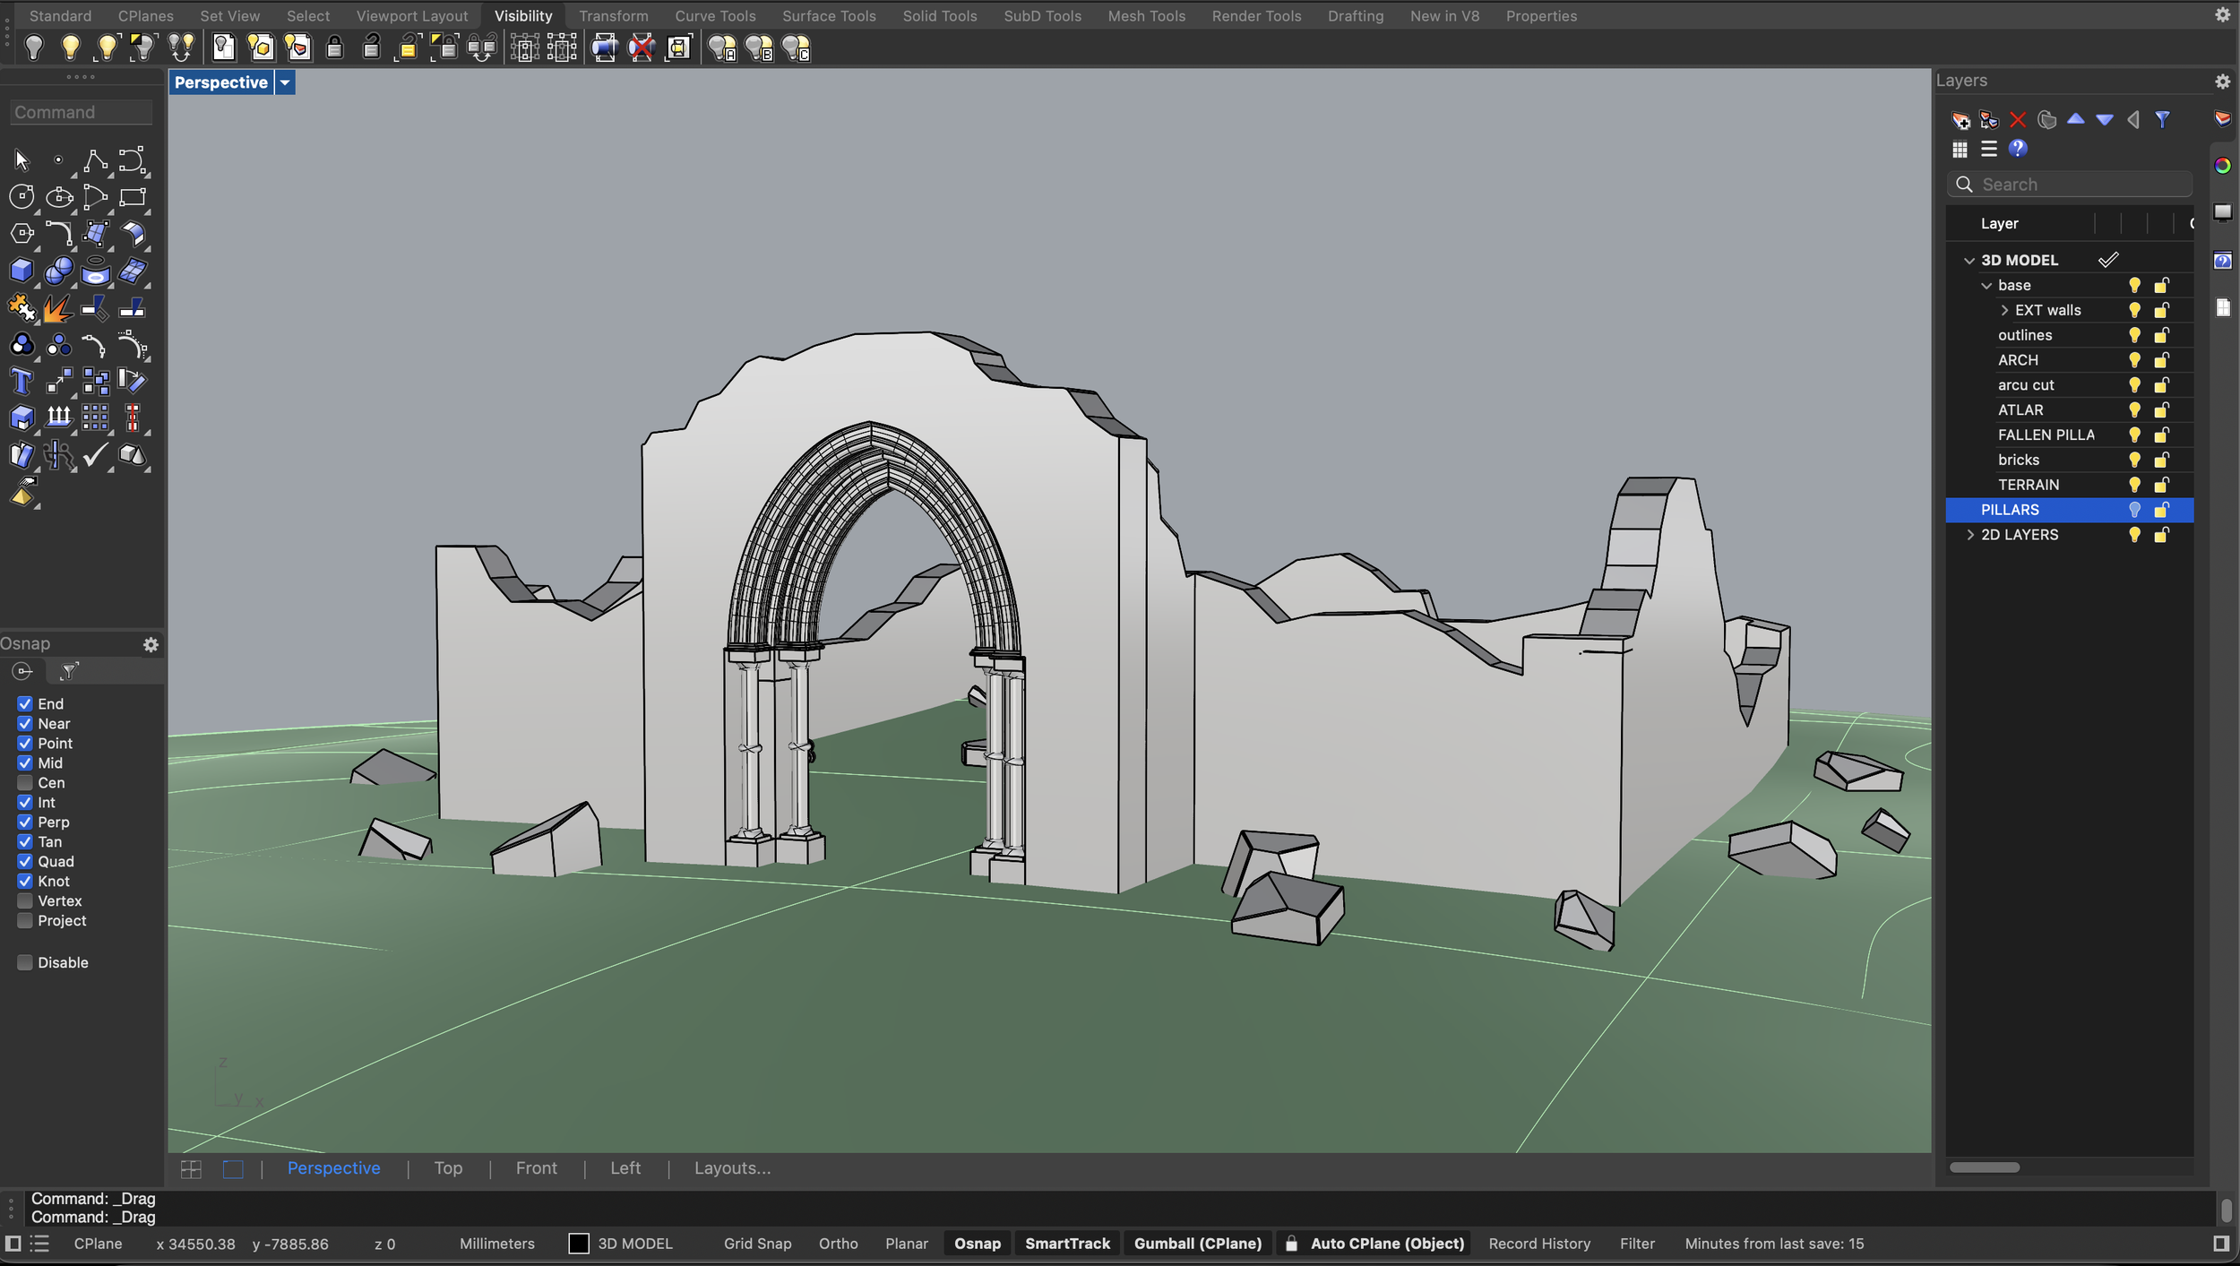Click the Lock objects padlock icon
Screen dimensions: 2240x1266
[x=334, y=47]
